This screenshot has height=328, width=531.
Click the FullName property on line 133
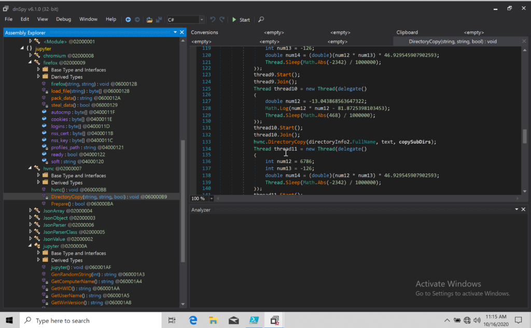[364, 142]
